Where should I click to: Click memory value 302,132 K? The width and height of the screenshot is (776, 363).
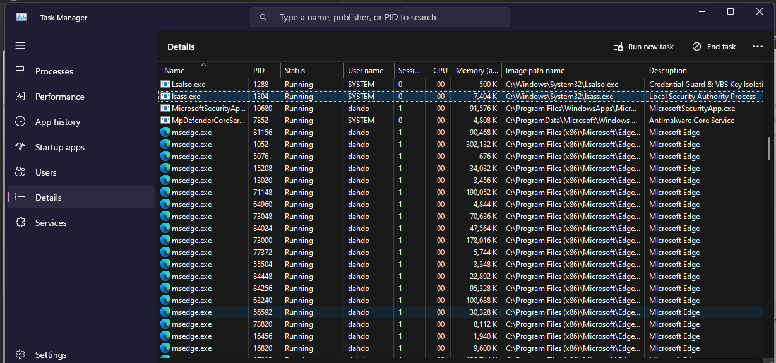481,145
